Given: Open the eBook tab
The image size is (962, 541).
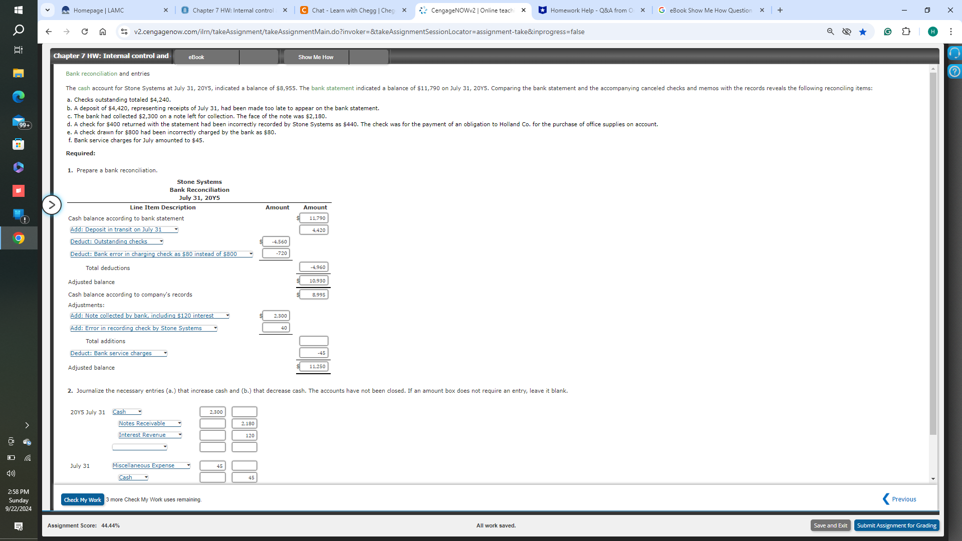Looking at the screenshot, I should point(196,57).
